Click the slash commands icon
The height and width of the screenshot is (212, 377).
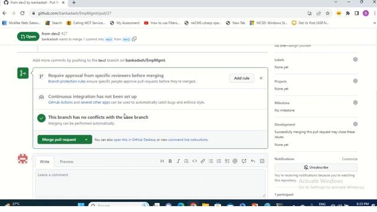click(262, 161)
